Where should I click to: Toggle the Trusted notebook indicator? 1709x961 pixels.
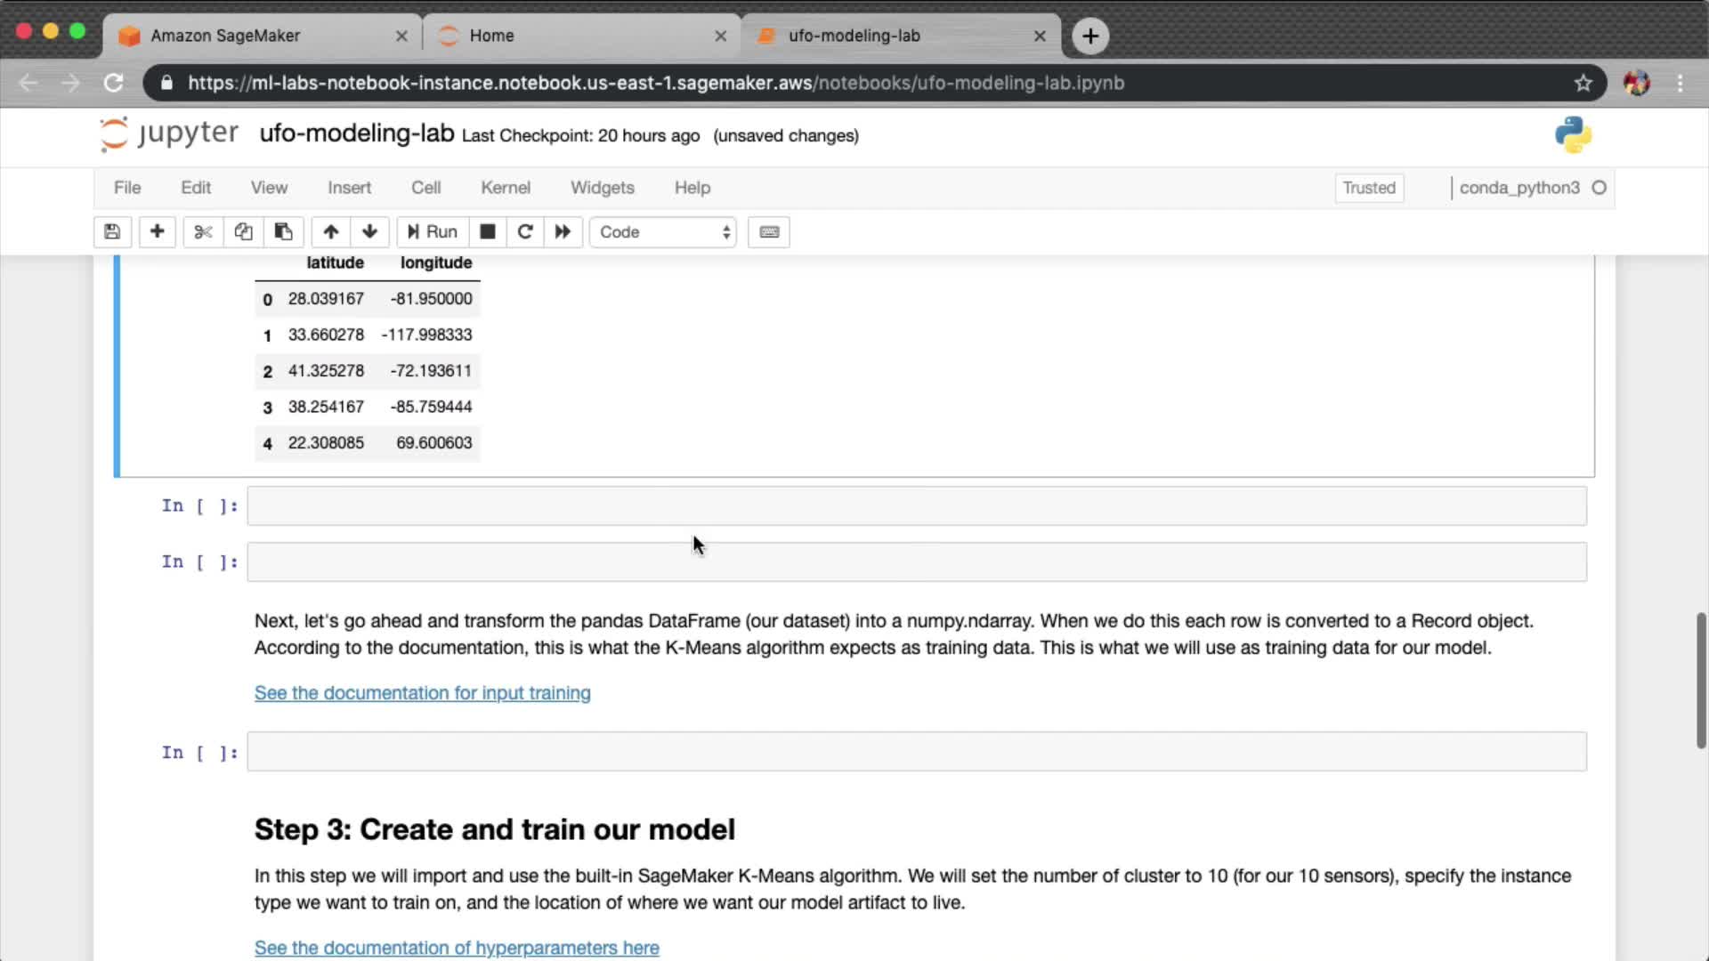click(x=1368, y=188)
